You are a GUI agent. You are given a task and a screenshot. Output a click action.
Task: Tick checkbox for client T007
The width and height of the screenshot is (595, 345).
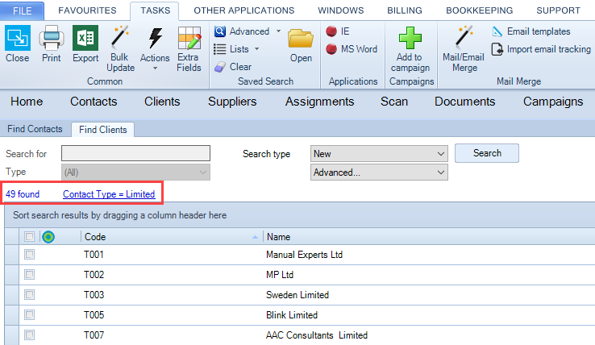point(29,335)
